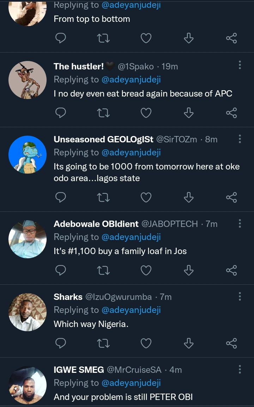Open more options for The hustler's tweet

(240, 65)
